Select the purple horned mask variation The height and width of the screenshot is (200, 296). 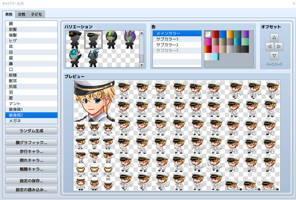130,40
